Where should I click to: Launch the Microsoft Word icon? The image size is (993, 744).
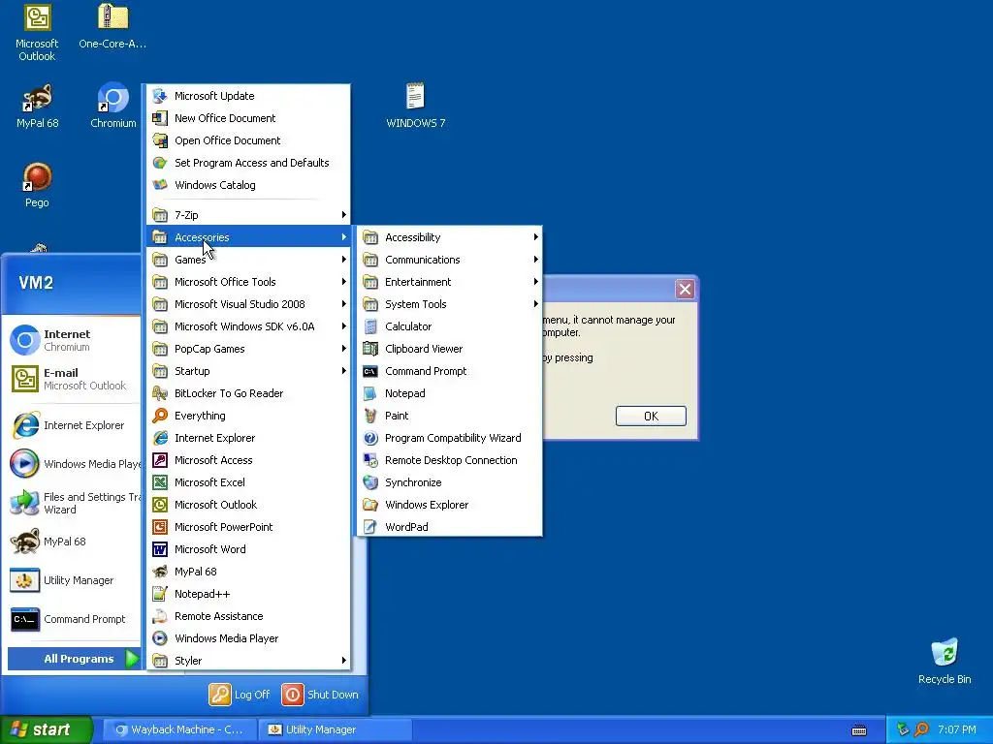coord(160,549)
